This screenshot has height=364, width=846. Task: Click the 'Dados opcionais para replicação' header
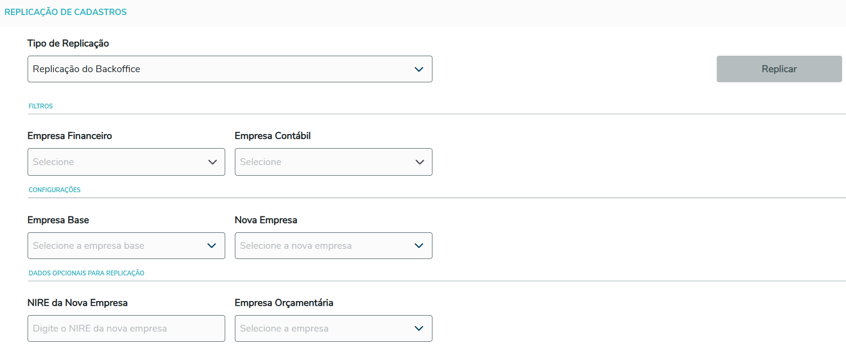[86, 273]
